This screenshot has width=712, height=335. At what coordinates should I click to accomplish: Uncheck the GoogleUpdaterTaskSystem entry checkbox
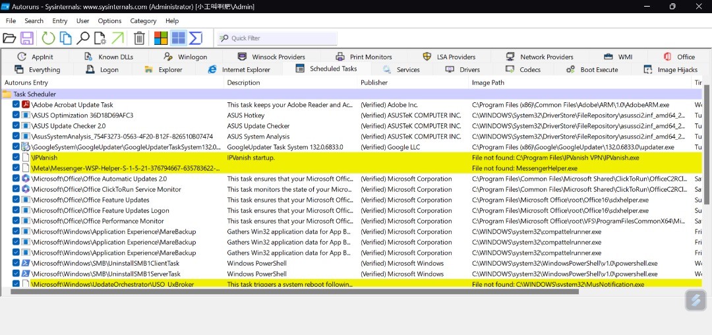pos(16,147)
